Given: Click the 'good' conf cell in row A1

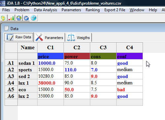Looking at the screenshot, I should [130, 63].
